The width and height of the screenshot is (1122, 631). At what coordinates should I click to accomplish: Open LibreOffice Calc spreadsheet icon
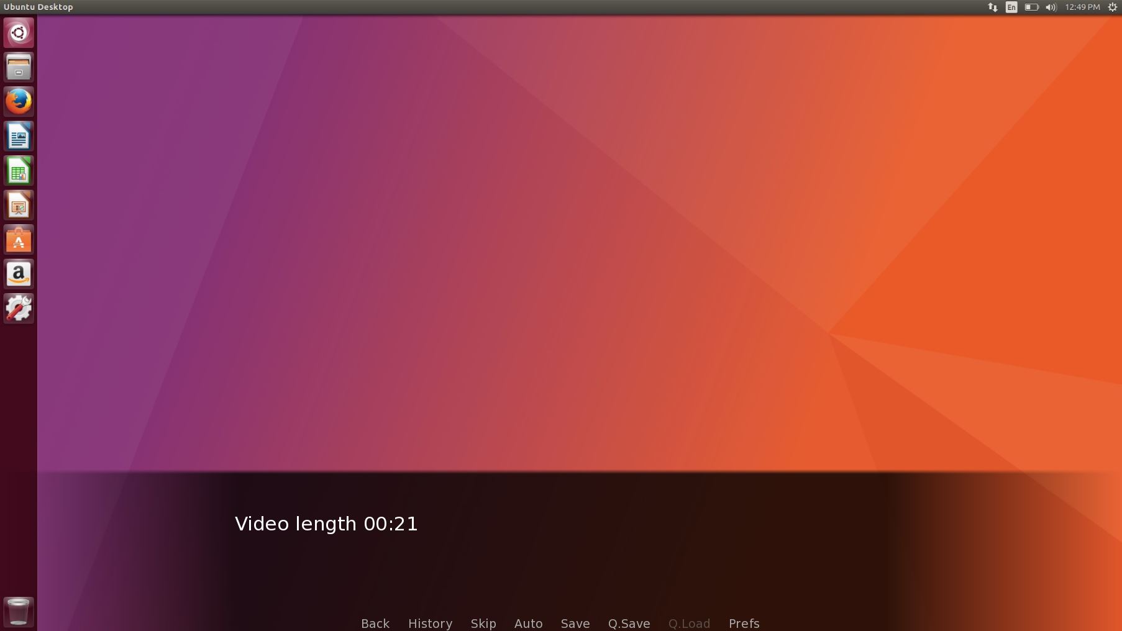point(19,171)
